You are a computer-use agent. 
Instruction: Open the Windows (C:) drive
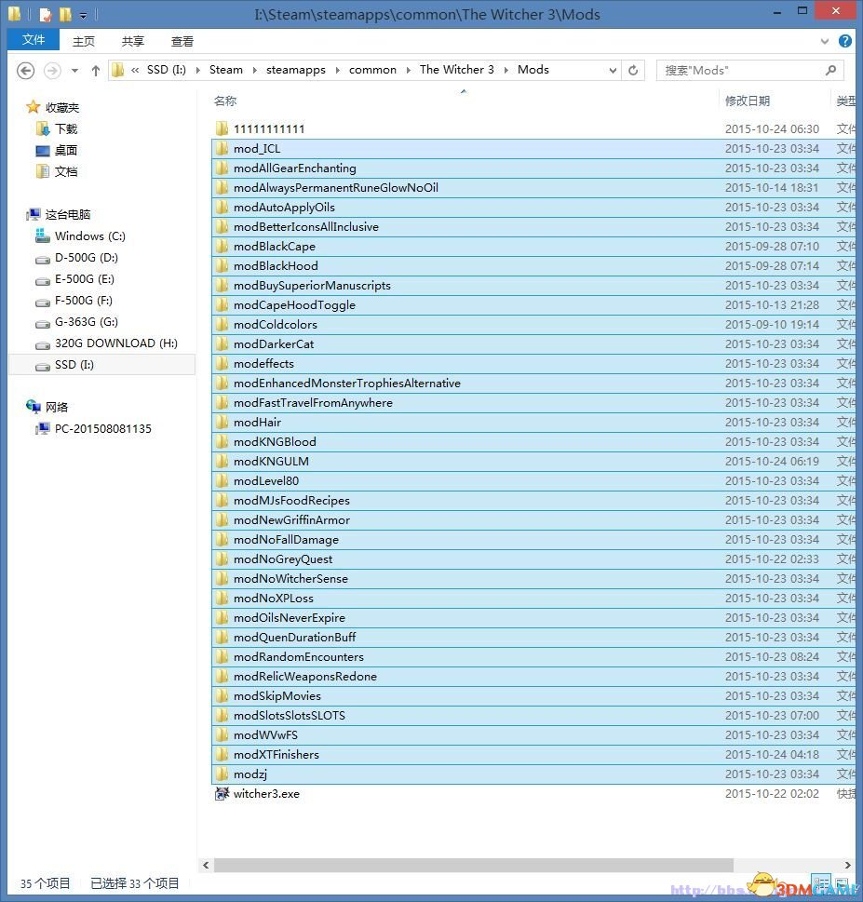[x=89, y=236]
